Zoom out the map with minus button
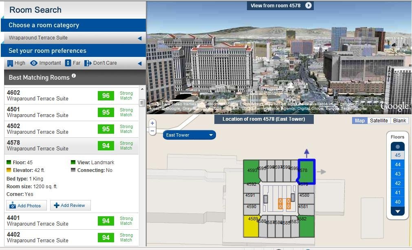Screen dimensions: 412x250 [x=152, y=131]
